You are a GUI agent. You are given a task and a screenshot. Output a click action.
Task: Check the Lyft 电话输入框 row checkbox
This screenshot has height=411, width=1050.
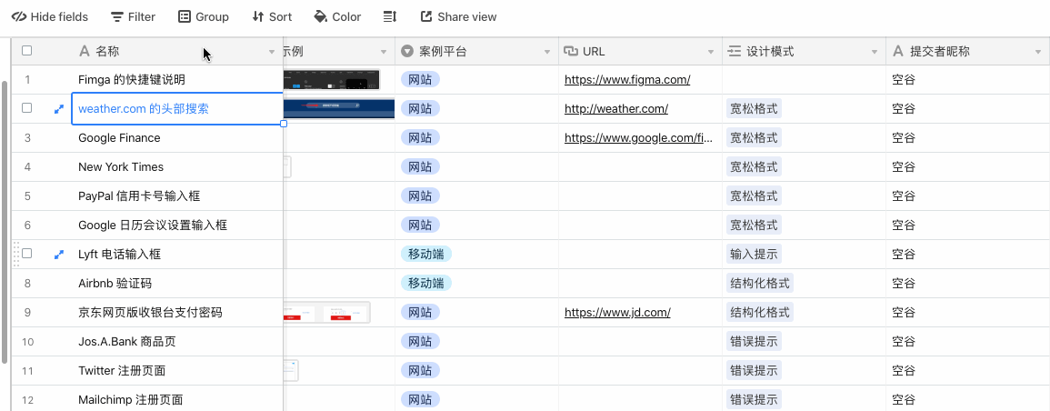tap(26, 254)
